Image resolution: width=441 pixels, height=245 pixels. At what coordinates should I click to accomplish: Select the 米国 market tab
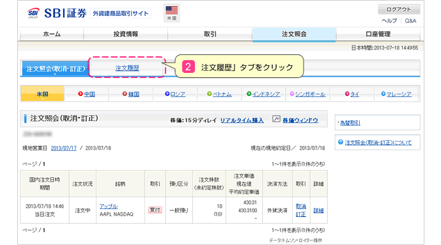[x=42, y=94]
